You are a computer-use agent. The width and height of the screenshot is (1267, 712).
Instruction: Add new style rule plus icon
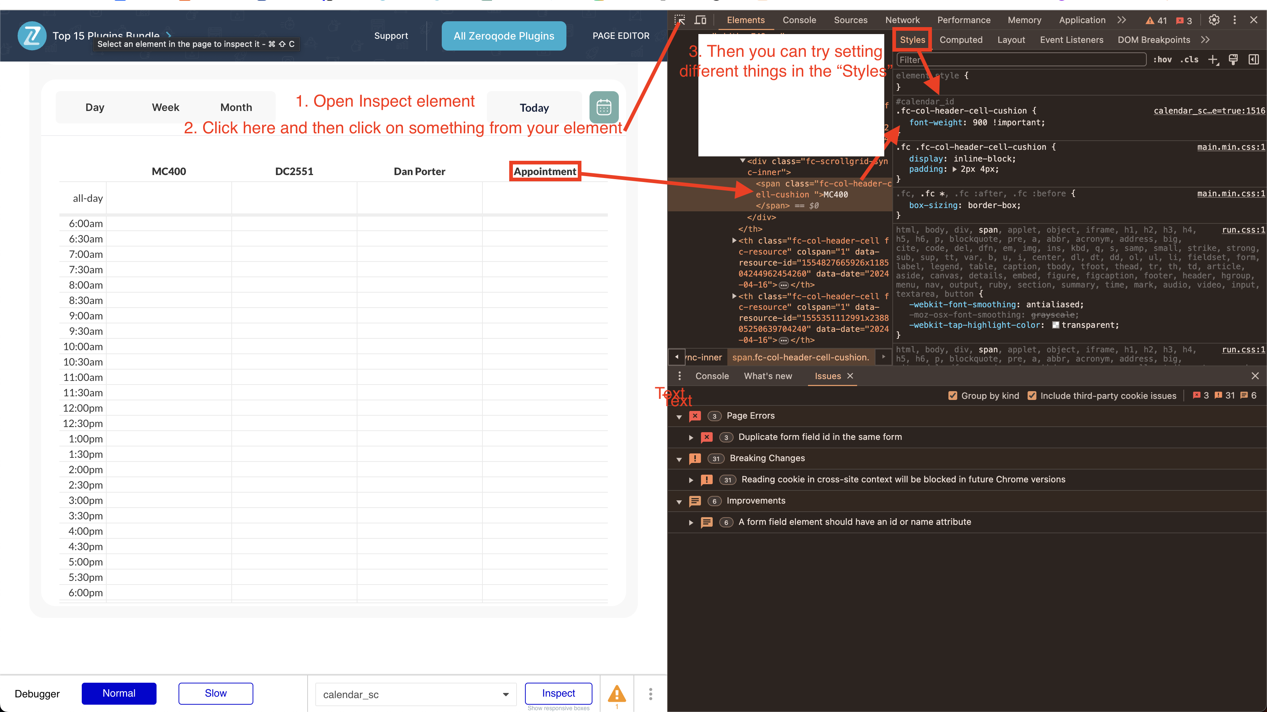(1213, 60)
